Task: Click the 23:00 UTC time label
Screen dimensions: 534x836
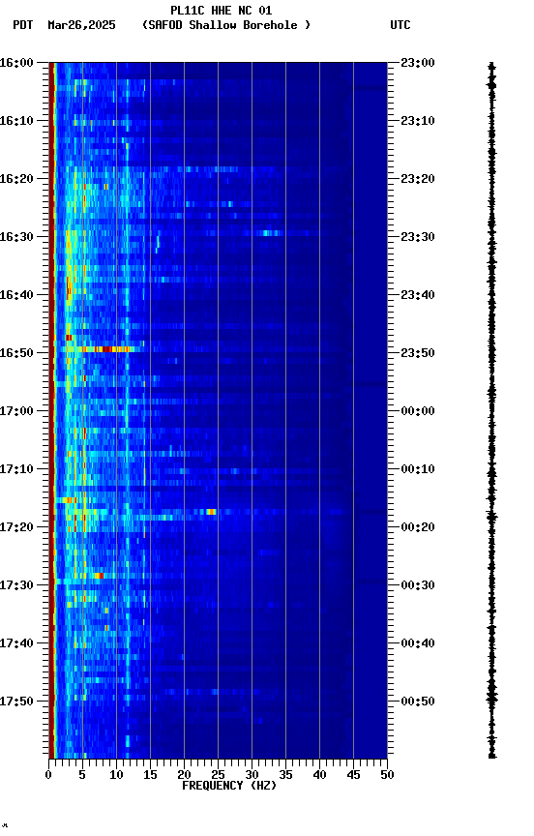Action: coord(418,63)
